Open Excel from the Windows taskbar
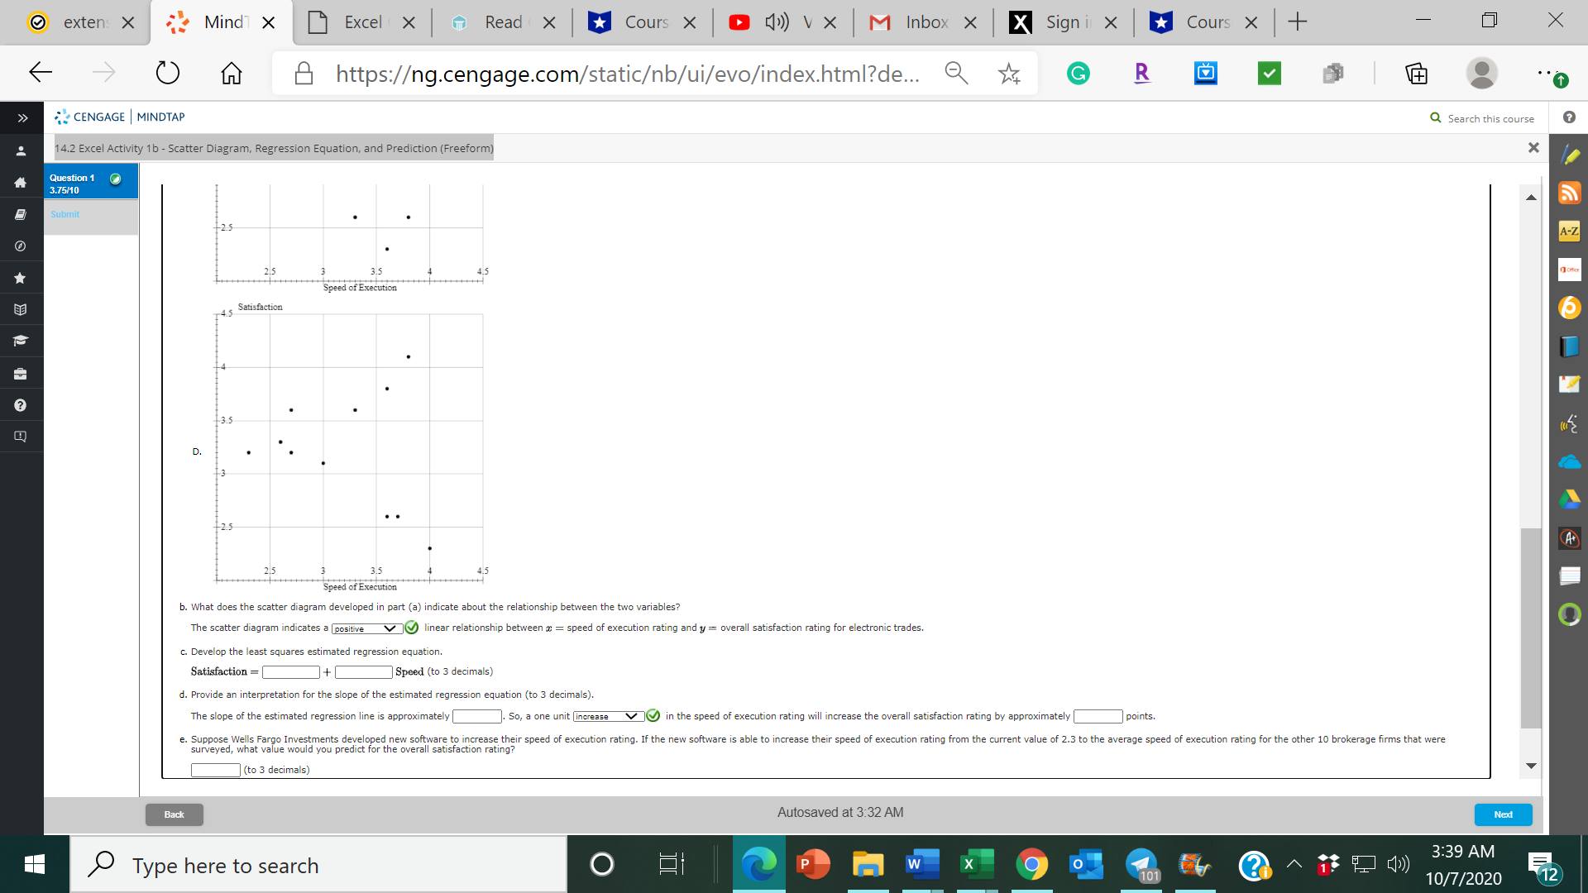The height and width of the screenshot is (893, 1588). [976, 865]
